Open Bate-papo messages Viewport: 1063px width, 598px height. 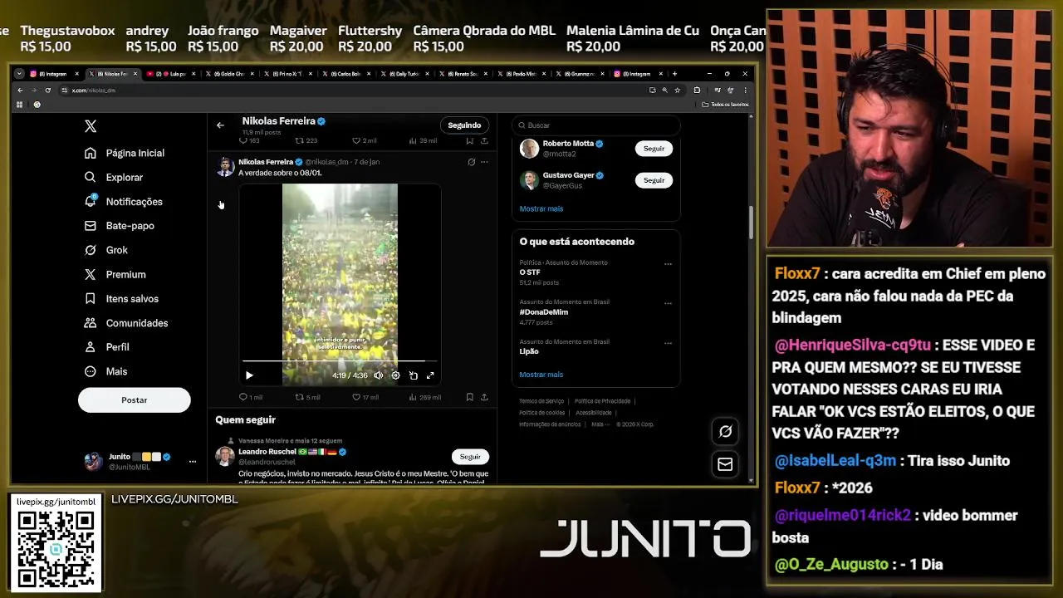pos(120,226)
